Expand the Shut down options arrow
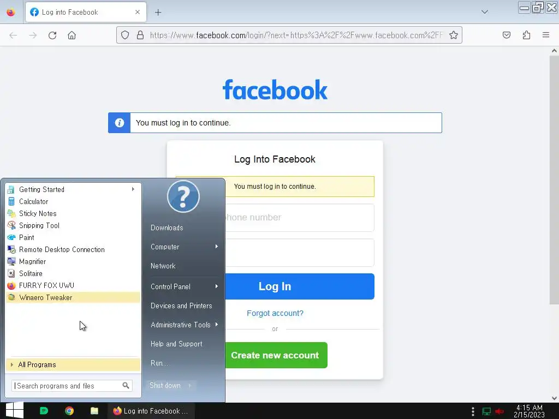 point(190,386)
